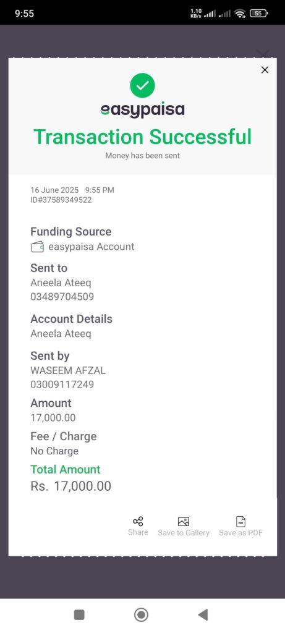Viewport: 285px width, 633px height.
Task: Tap the Android back navigation arrow
Action: (203, 615)
